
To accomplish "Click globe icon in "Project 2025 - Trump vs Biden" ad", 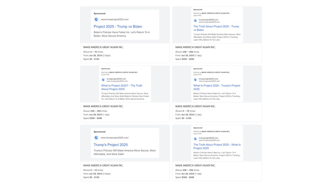I will (x=96, y=19).
